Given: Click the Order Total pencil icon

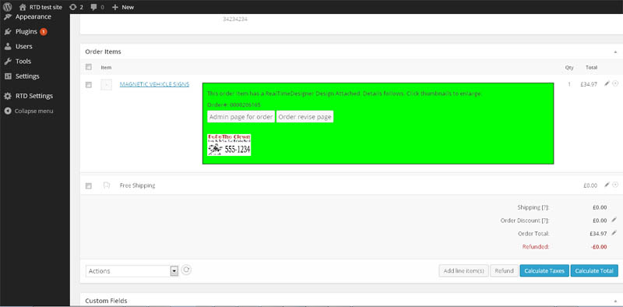Looking at the screenshot, I should click(614, 233).
